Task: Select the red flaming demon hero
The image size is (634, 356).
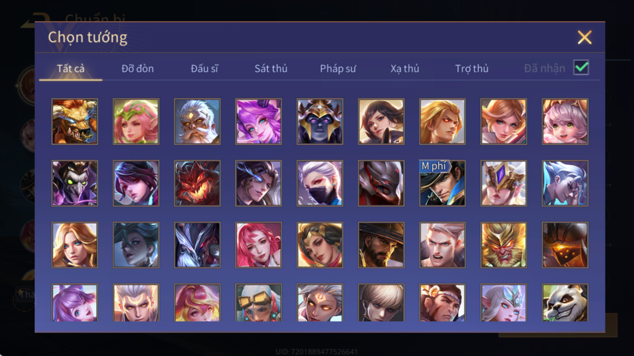Action: tap(197, 183)
